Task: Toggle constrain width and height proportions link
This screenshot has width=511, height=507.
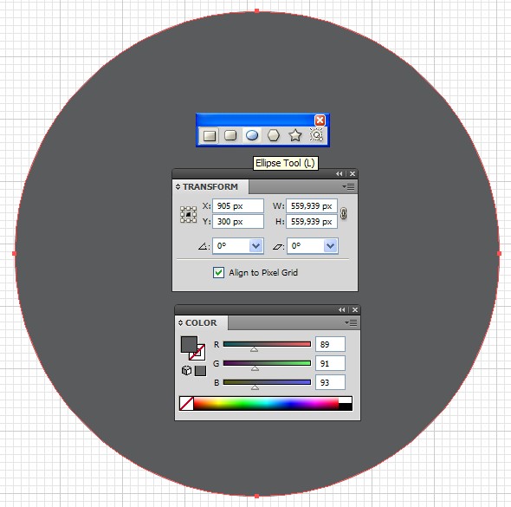Action: (343, 213)
